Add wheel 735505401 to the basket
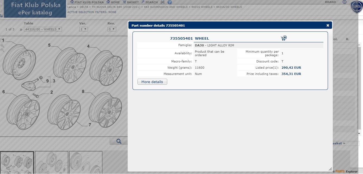 [x=284, y=38]
